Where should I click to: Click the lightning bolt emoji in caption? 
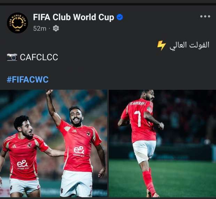(161, 46)
